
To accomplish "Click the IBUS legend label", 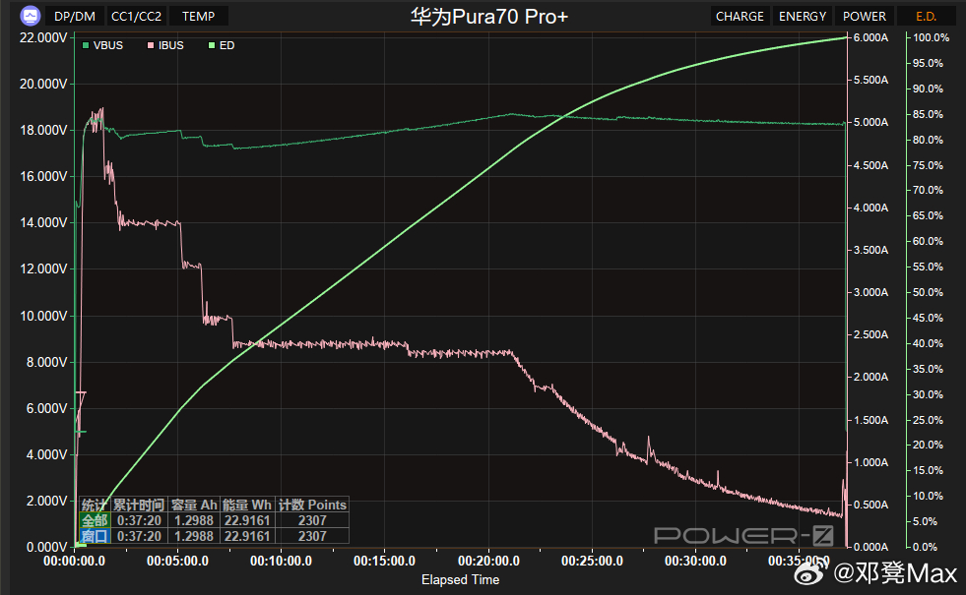I will coord(170,45).
